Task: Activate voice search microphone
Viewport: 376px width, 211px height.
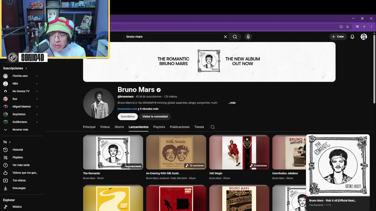Action: (x=248, y=37)
